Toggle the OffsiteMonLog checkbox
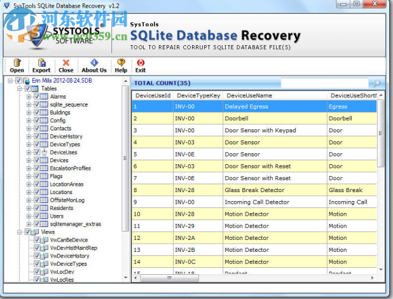The width and height of the screenshot is (393, 299). [x=37, y=200]
